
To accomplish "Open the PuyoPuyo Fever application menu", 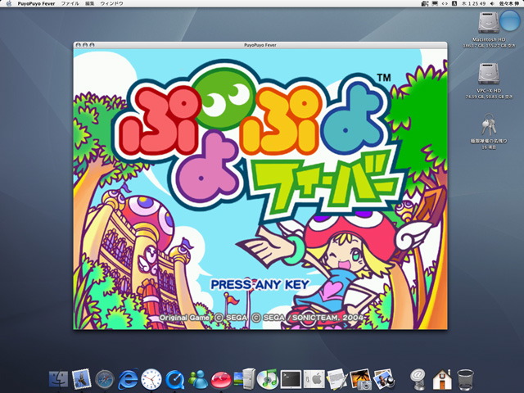I will (x=36, y=3).
